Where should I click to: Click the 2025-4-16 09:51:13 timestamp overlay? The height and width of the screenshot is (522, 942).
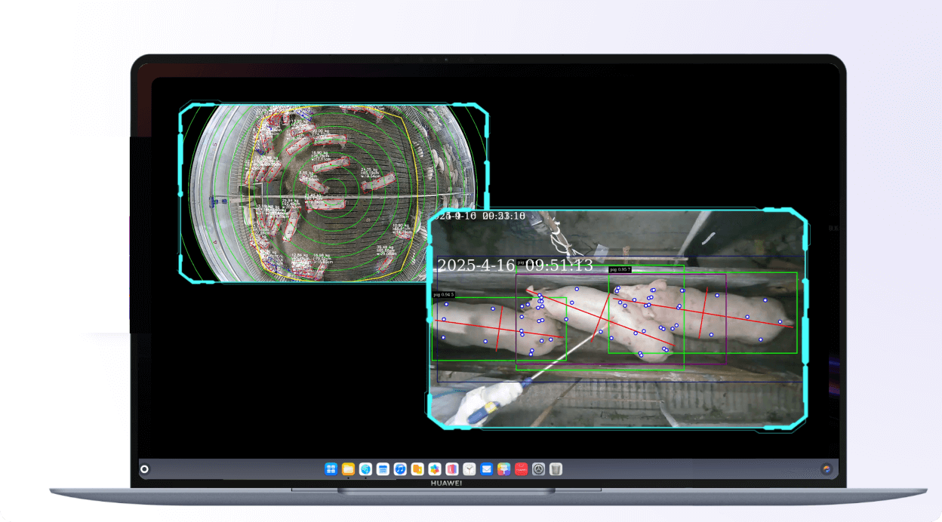[515, 266]
